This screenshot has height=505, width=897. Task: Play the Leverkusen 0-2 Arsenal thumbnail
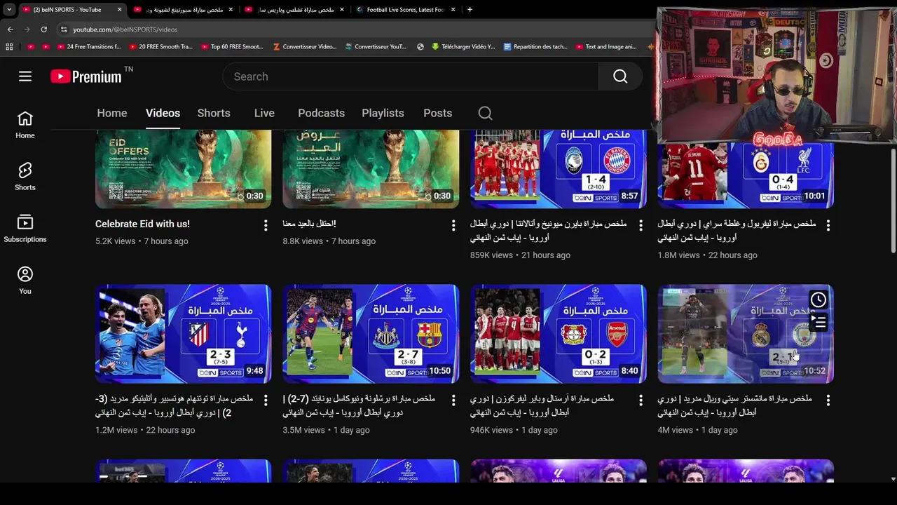tap(558, 334)
